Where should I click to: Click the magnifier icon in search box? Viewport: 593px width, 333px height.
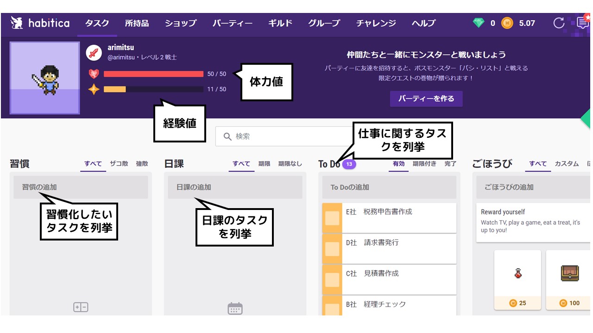227,136
